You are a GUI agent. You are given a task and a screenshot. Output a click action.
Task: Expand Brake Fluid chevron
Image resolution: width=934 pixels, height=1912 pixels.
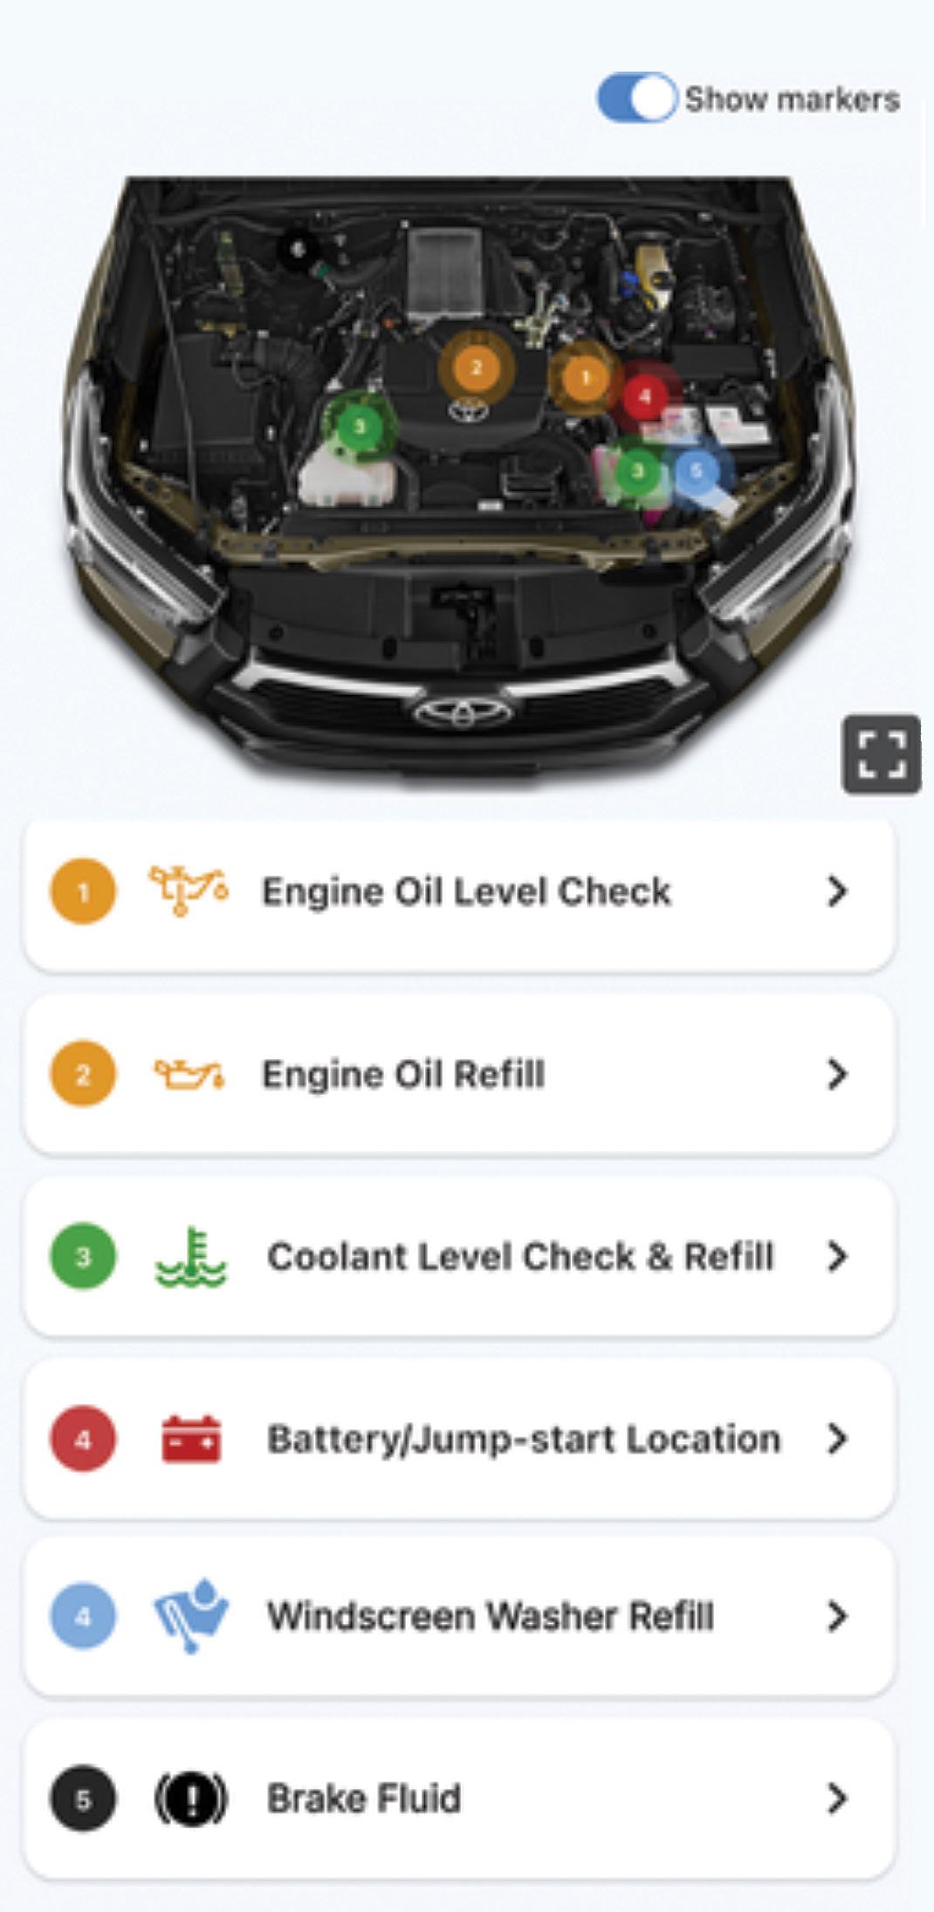pyautogui.click(x=836, y=1799)
